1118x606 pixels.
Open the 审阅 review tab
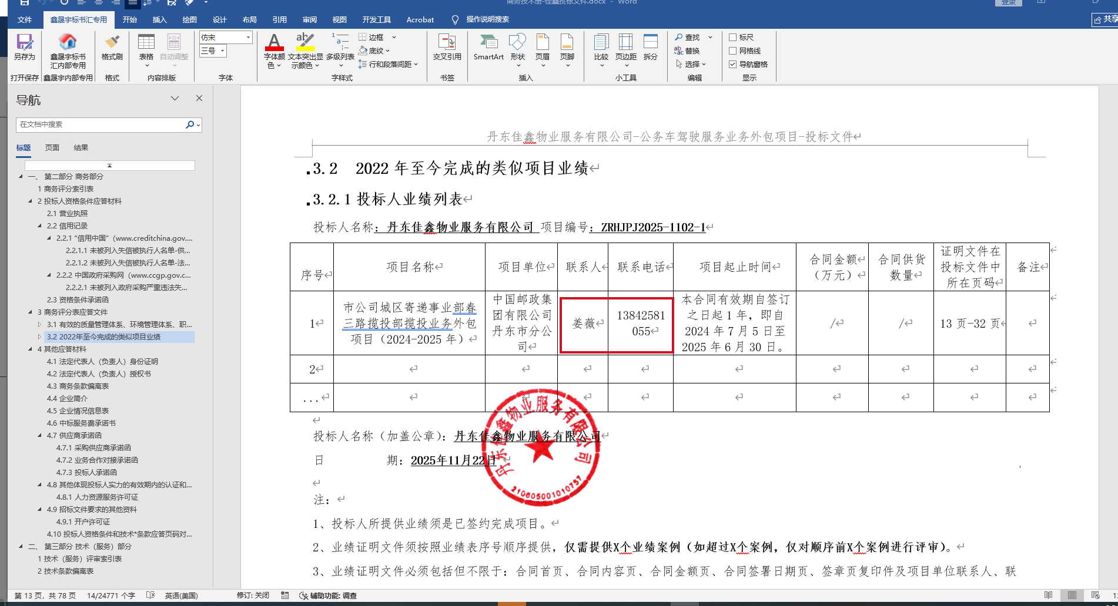[x=309, y=19]
